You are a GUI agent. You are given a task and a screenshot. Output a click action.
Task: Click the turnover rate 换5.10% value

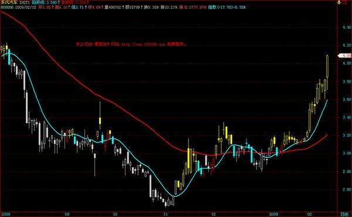pos(151,8)
